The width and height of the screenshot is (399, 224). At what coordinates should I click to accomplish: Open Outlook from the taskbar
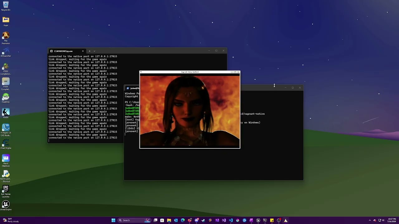pyautogui.click(x=176, y=220)
